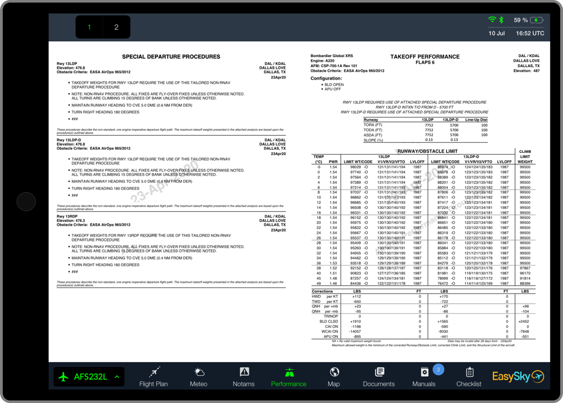563x403 pixels.
Task: Tap the battery charging icon
Action: click(x=537, y=20)
